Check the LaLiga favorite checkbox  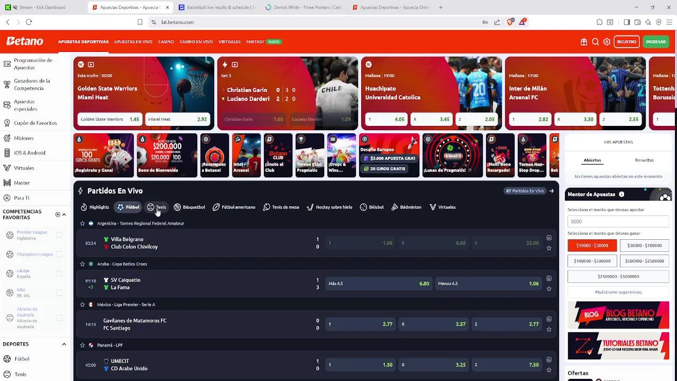pos(59,274)
